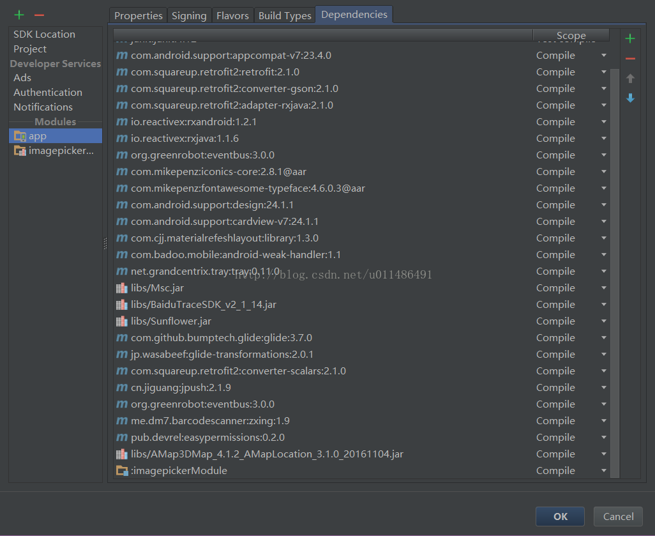This screenshot has height=536, width=655.
Task: Open scope dropdown for materialrefeshlayout library
Action: click(604, 238)
